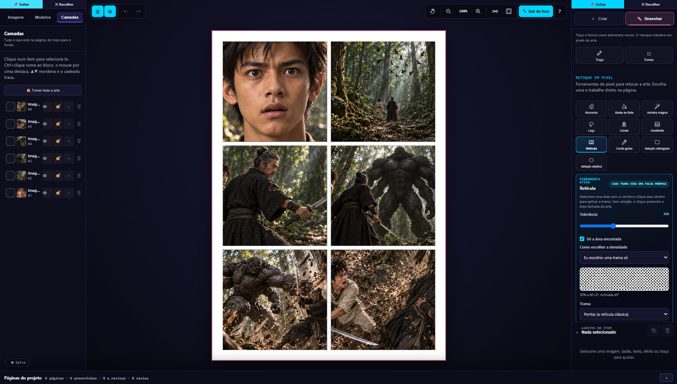Select the Borracha eraser tool
This screenshot has width=677, height=384.
(x=591, y=109)
